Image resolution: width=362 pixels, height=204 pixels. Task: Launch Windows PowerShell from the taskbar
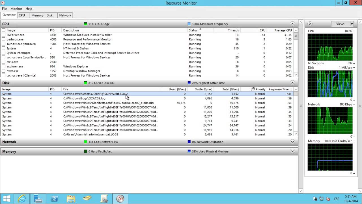tap(54, 199)
